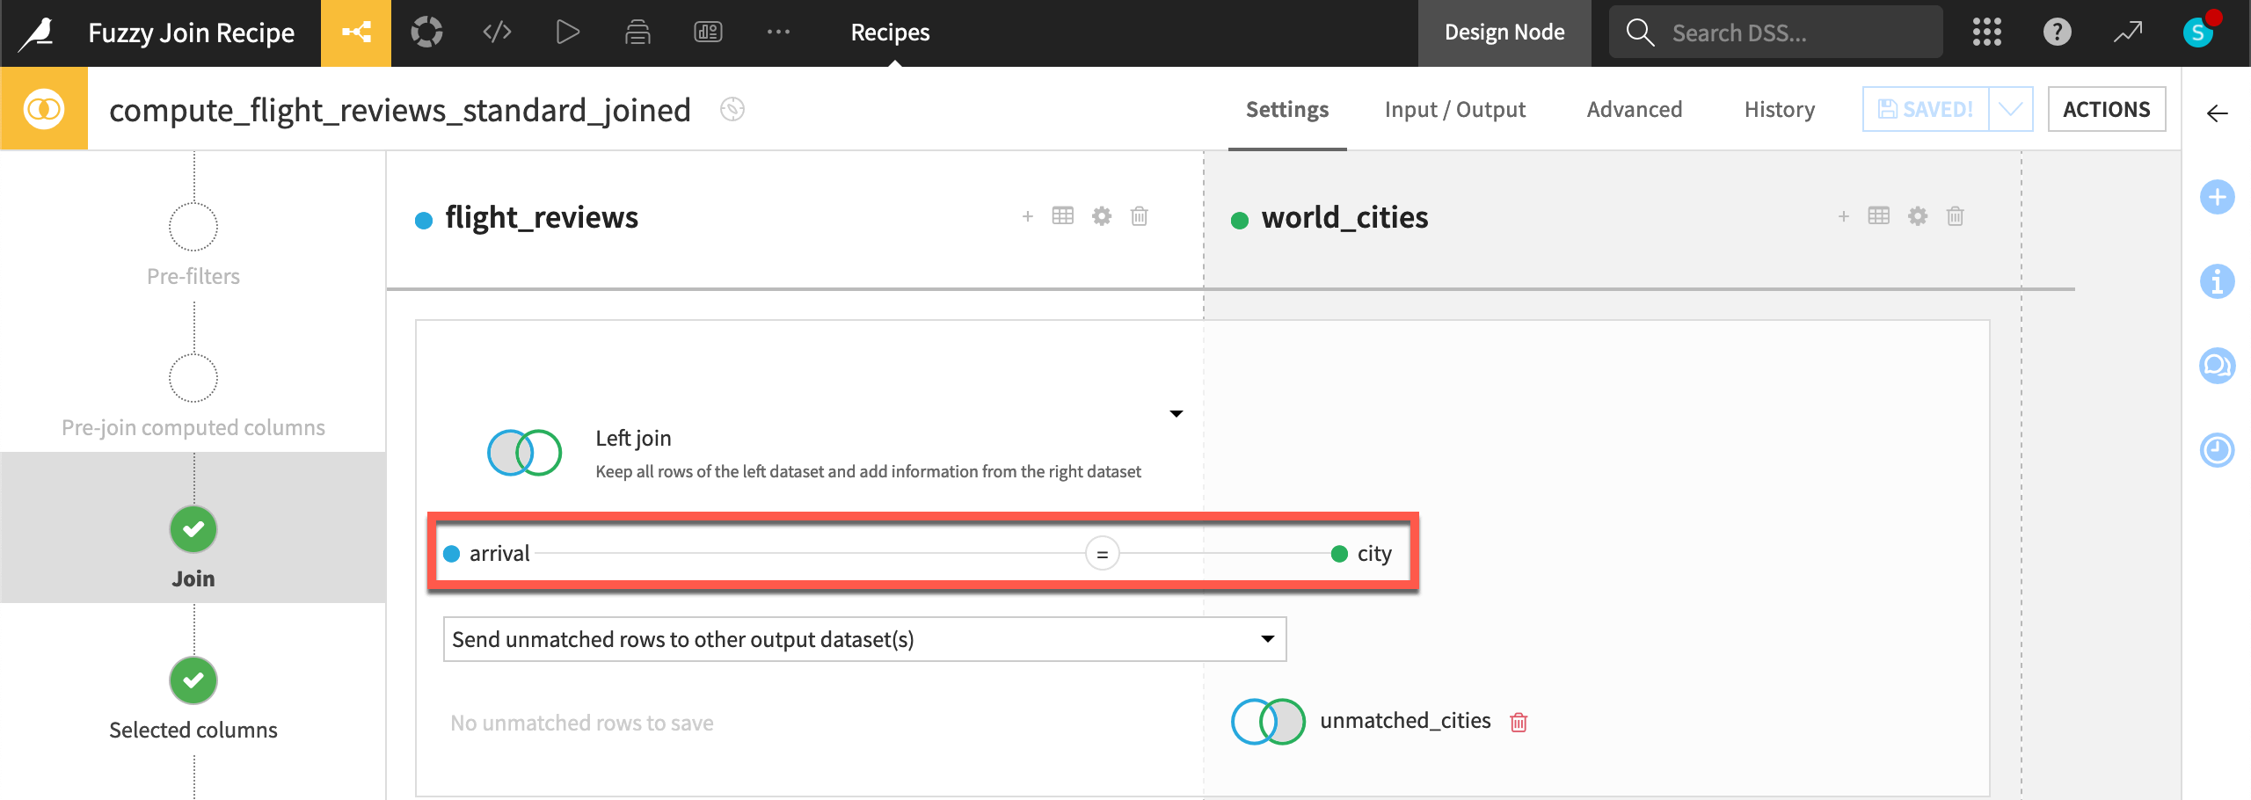Open the discussions icon in right sidebar
The height and width of the screenshot is (800, 2251).
pyautogui.click(x=2218, y=366)
